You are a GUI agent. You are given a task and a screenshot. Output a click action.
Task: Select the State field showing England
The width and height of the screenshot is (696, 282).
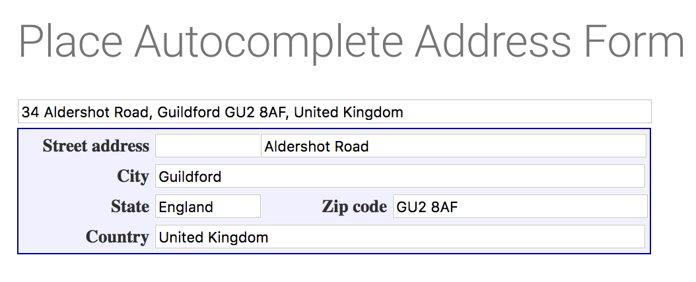[x=208, y=206]
